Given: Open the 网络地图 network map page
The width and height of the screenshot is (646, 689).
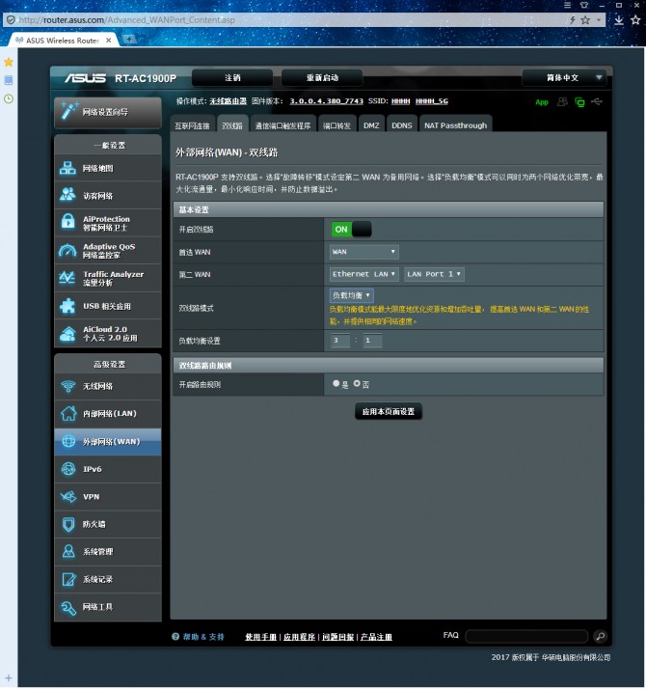Looking at the screenshot, I should point(107,168).
